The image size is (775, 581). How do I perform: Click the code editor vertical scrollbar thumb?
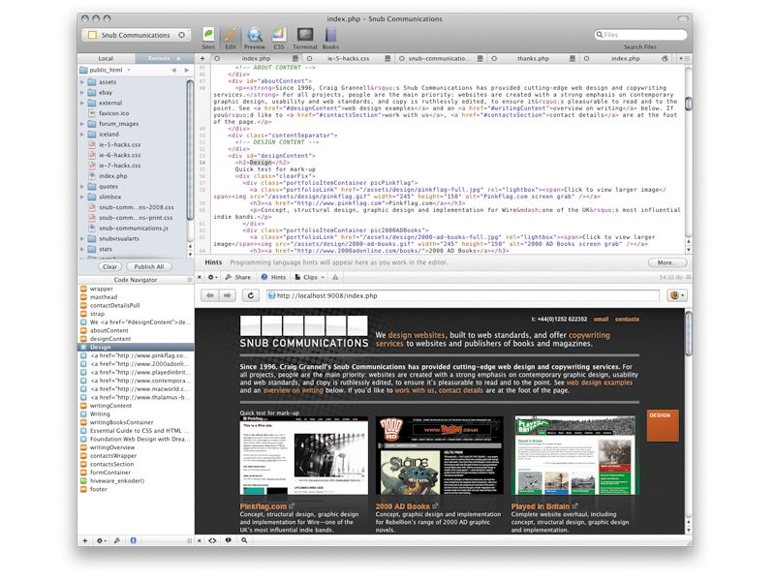[x=688, y=104]
